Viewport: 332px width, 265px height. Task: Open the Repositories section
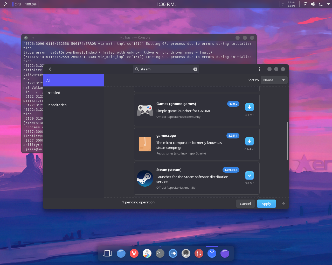pyautogui.click(x=73, y=105)
